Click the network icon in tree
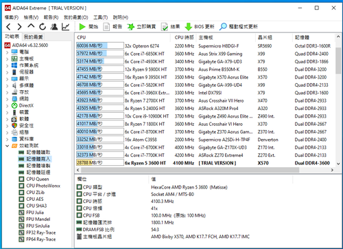The width and height of the screenshot is (343, 249). [14, 99]
